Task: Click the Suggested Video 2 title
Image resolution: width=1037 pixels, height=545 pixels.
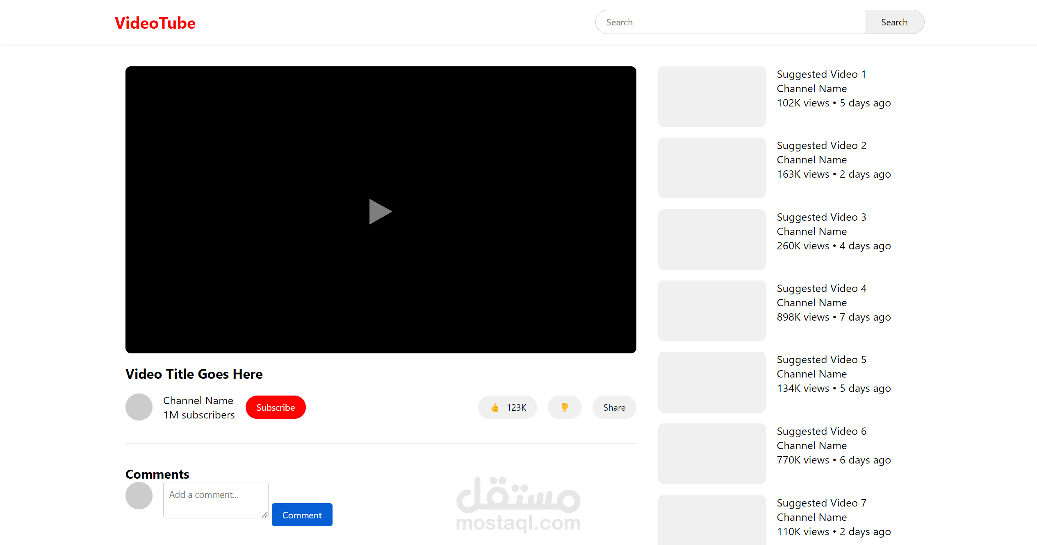Action: 821,145
